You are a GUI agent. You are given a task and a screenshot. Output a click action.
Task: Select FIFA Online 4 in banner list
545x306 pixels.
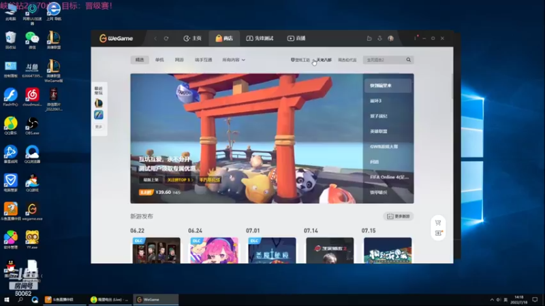click(388, 177)
